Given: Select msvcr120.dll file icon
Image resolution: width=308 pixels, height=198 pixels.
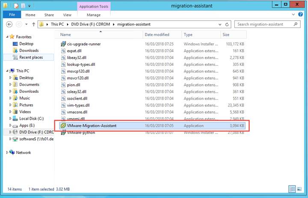Looking at the screenshot, I should pyautogui.click(x=63, y=78).
